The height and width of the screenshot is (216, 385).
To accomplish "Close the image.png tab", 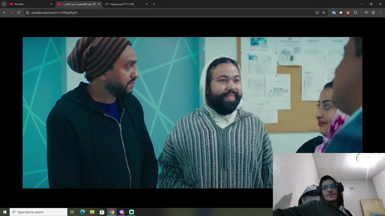I will tap(147, 4).
